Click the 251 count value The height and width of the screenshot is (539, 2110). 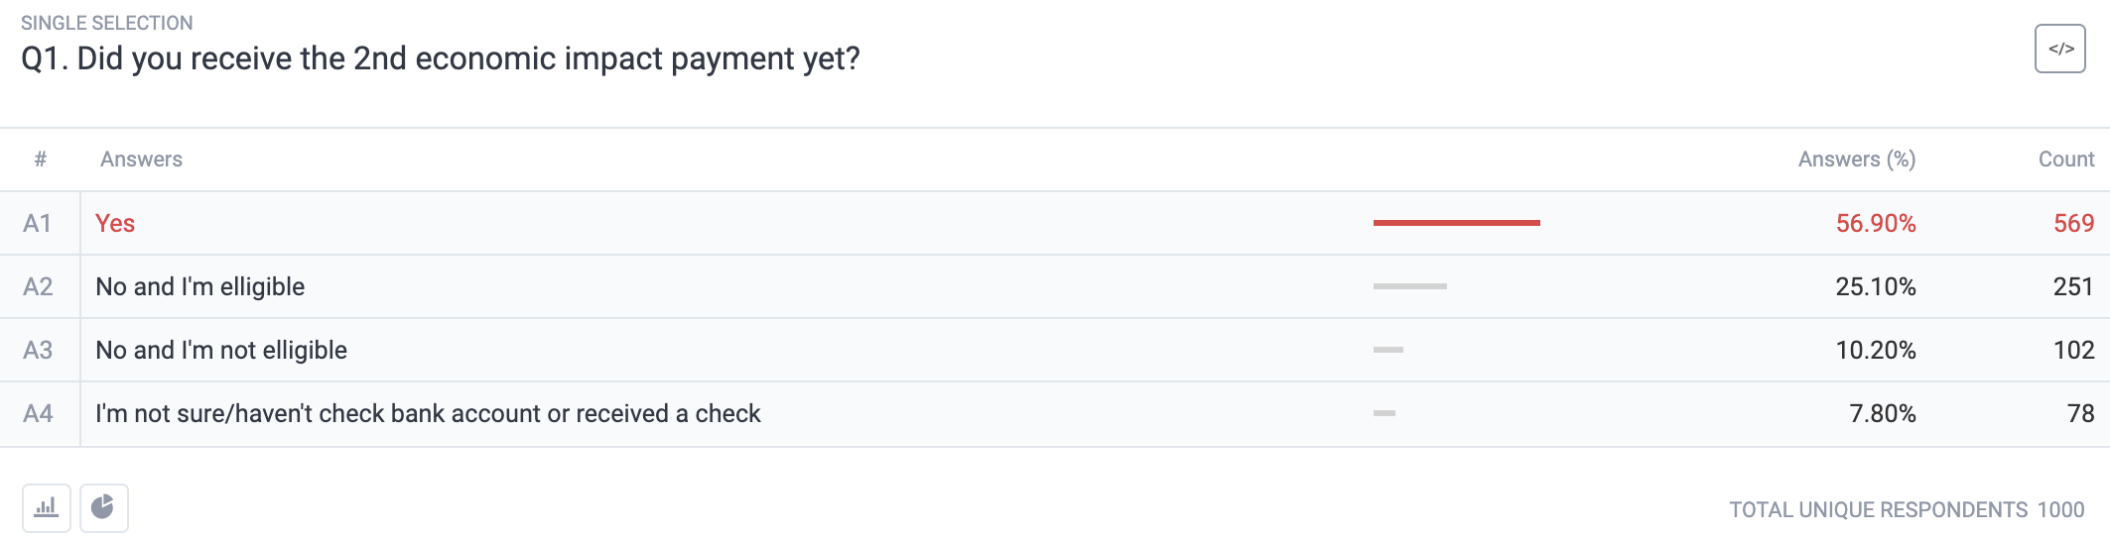click(x=2073, y=286)
